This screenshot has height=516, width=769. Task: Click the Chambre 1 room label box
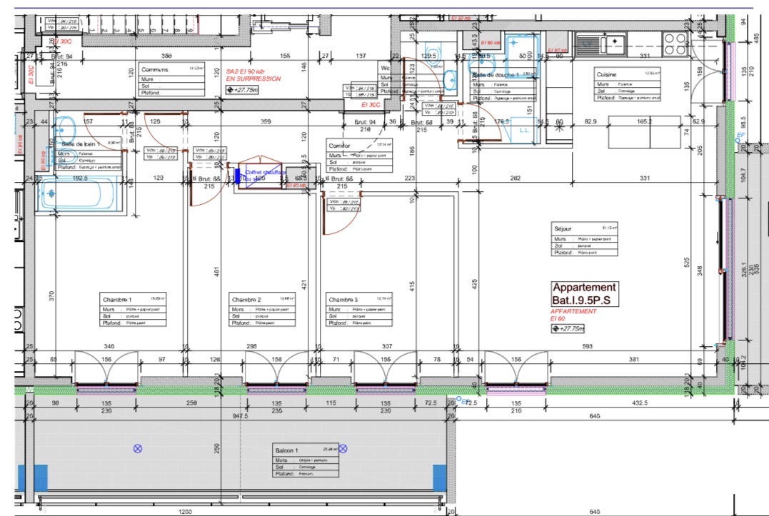132,310
